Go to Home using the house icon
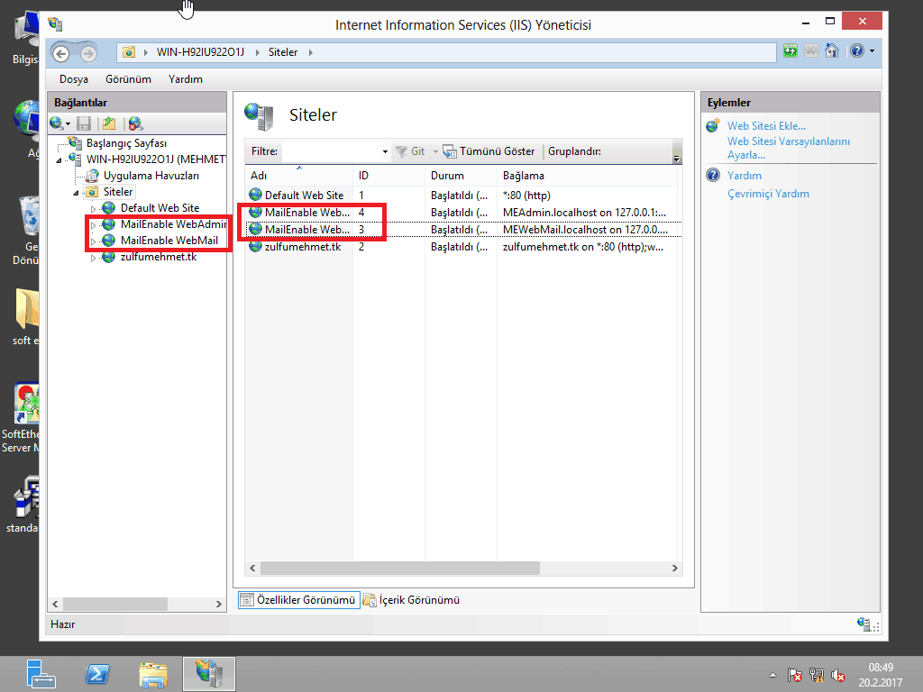The height and width of the screenshot is (692, 923). click(x=832, y=51)
